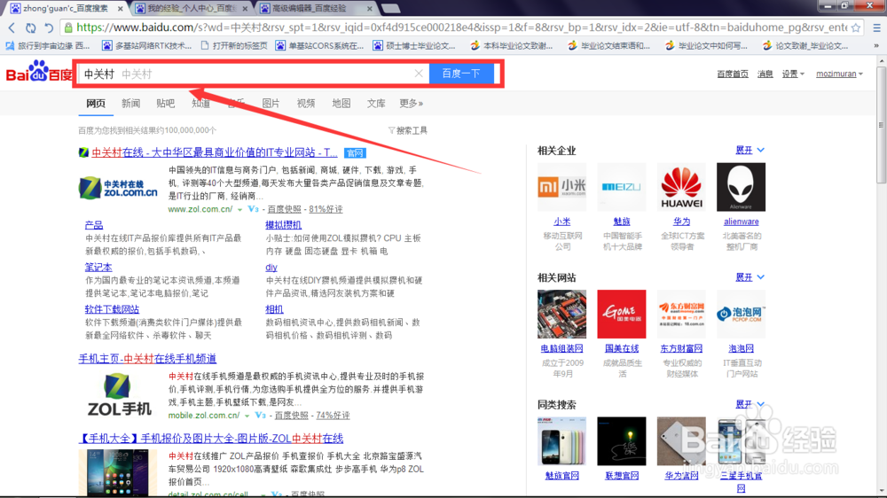
Task: Open the browser hamburger menu
Action: click(876, 27)
